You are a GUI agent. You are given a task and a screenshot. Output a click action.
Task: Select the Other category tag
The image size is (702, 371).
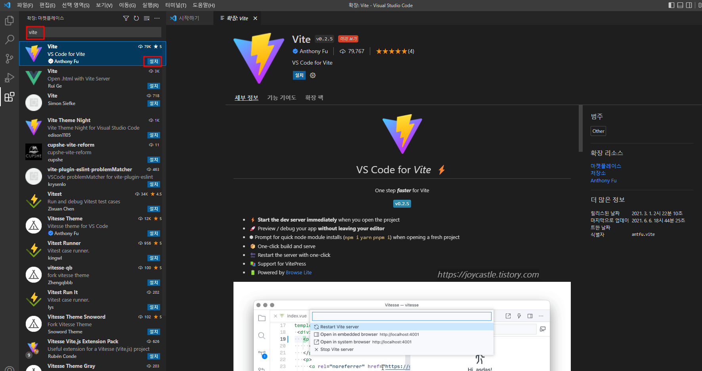pyautogui.click(x=598, y=131)
